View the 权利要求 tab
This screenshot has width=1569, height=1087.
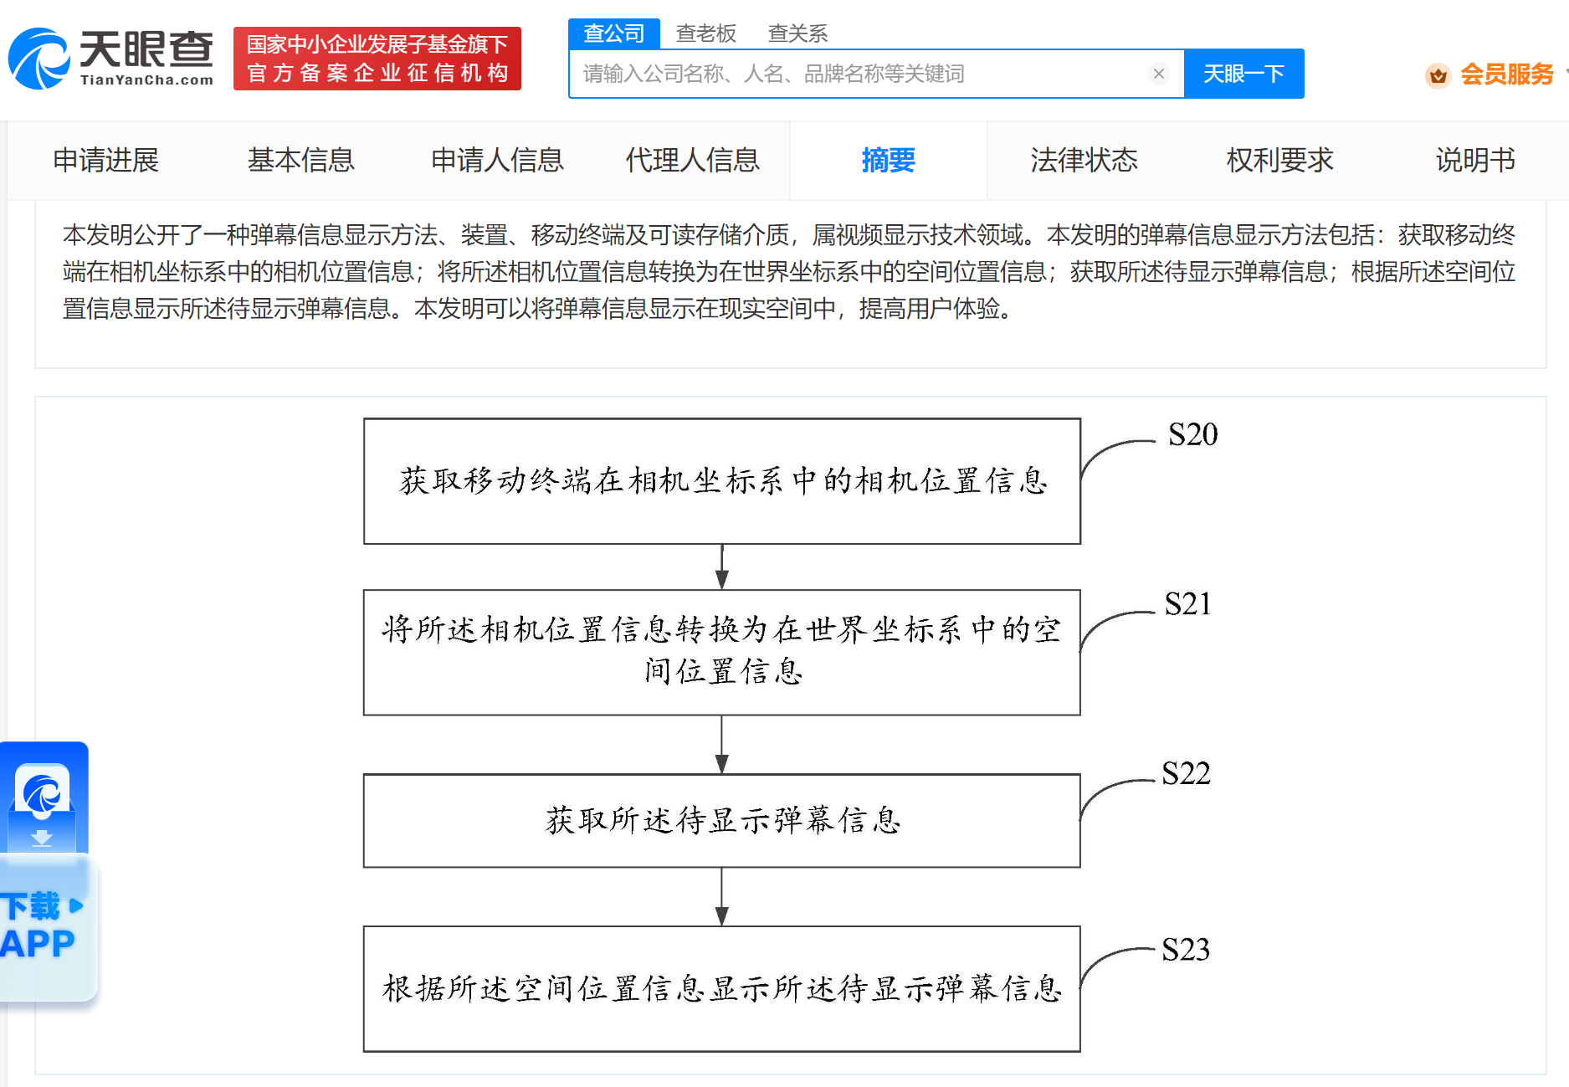(x=1279, y=161)
